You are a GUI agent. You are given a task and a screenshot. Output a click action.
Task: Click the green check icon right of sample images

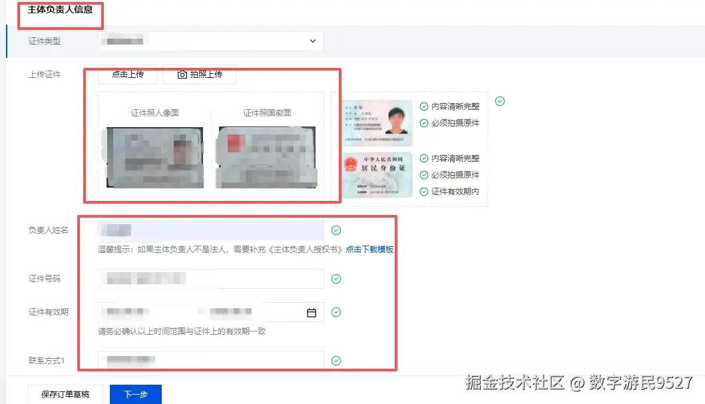click(x=499, y=101)
